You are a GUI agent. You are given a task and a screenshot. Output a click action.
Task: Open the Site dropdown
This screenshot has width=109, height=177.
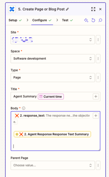click(53, 40)
